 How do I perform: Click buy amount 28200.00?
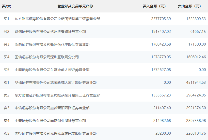163,133
